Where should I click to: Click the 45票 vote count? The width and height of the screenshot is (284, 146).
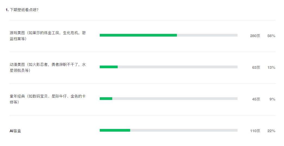coord(256,99)
